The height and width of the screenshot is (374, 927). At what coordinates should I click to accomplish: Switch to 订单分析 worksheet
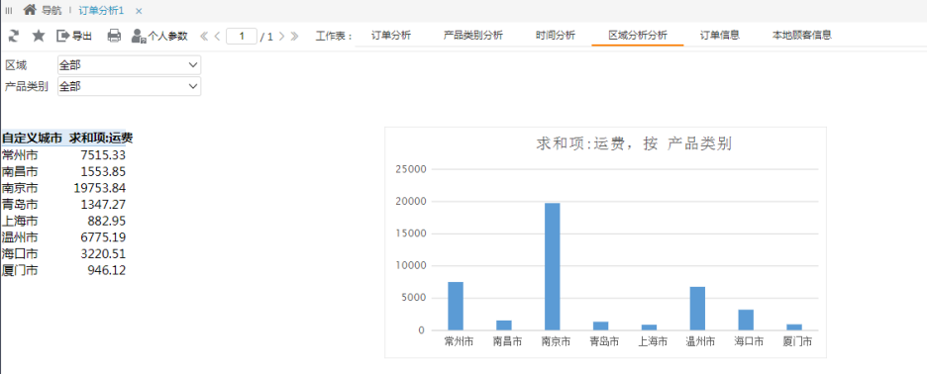pyautogui.click(x=391, y=35)
